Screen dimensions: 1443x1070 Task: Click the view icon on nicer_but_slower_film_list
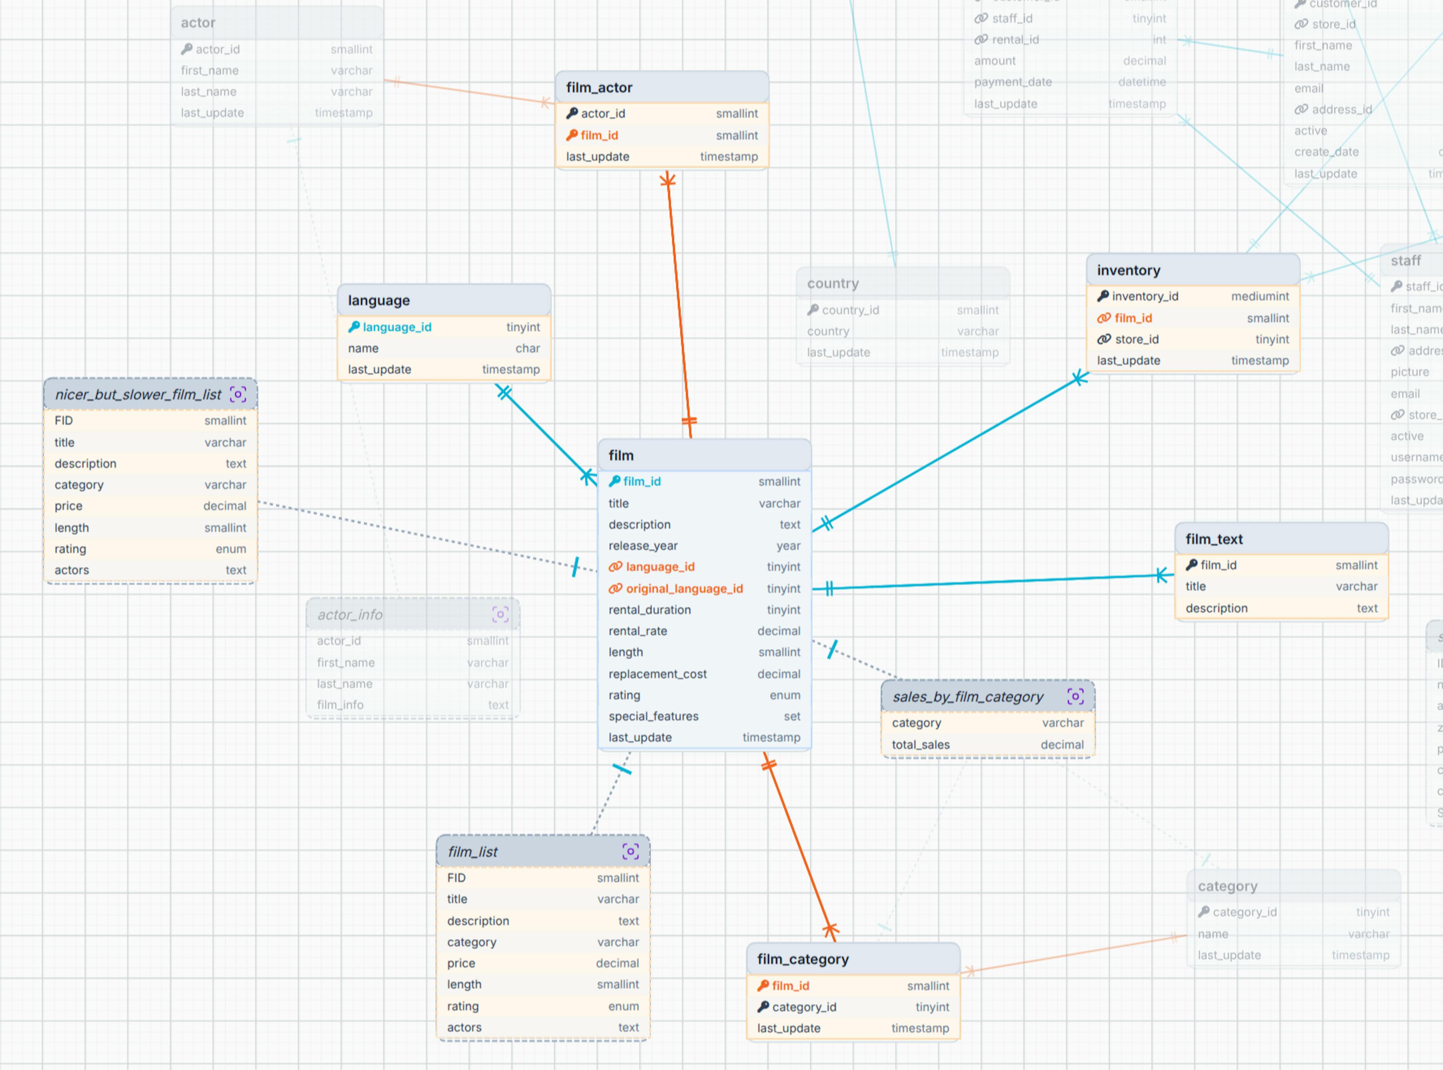238,394
